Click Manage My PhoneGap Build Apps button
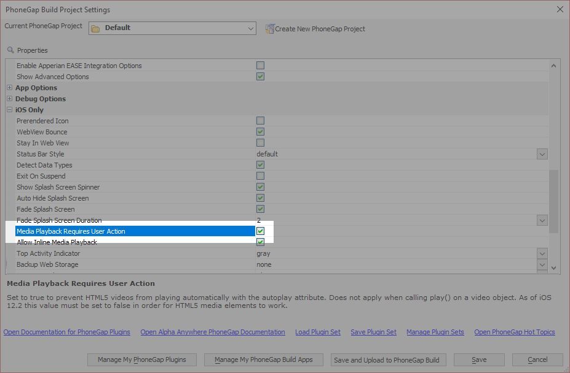Screen dimensions: 570x373 (264, 360)
